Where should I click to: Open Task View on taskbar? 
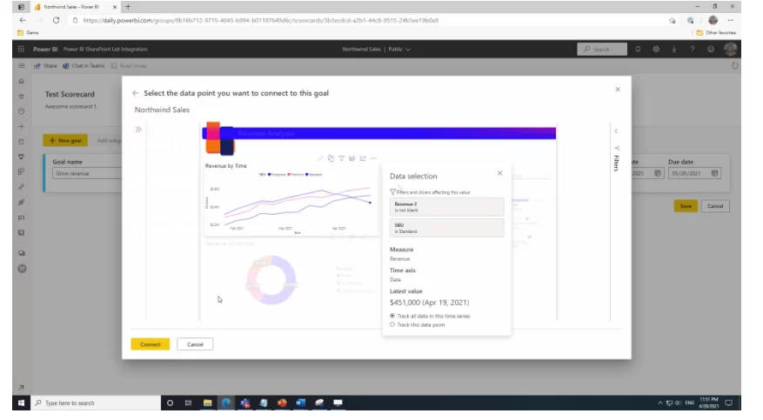[188, 403]
